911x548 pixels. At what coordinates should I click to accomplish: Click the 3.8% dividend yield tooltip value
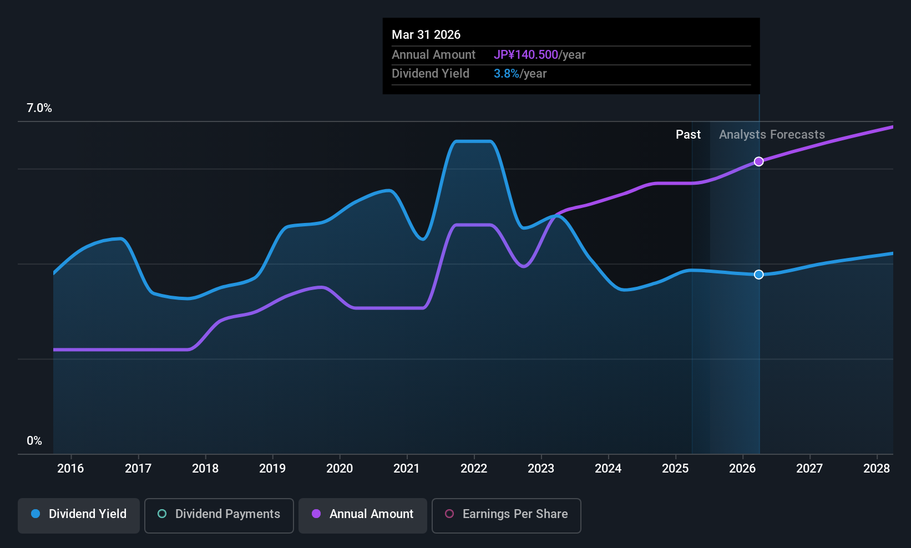tap(507, 74)
